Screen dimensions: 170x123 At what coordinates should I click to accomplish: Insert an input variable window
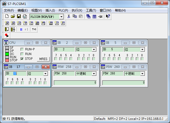[7, 23]
